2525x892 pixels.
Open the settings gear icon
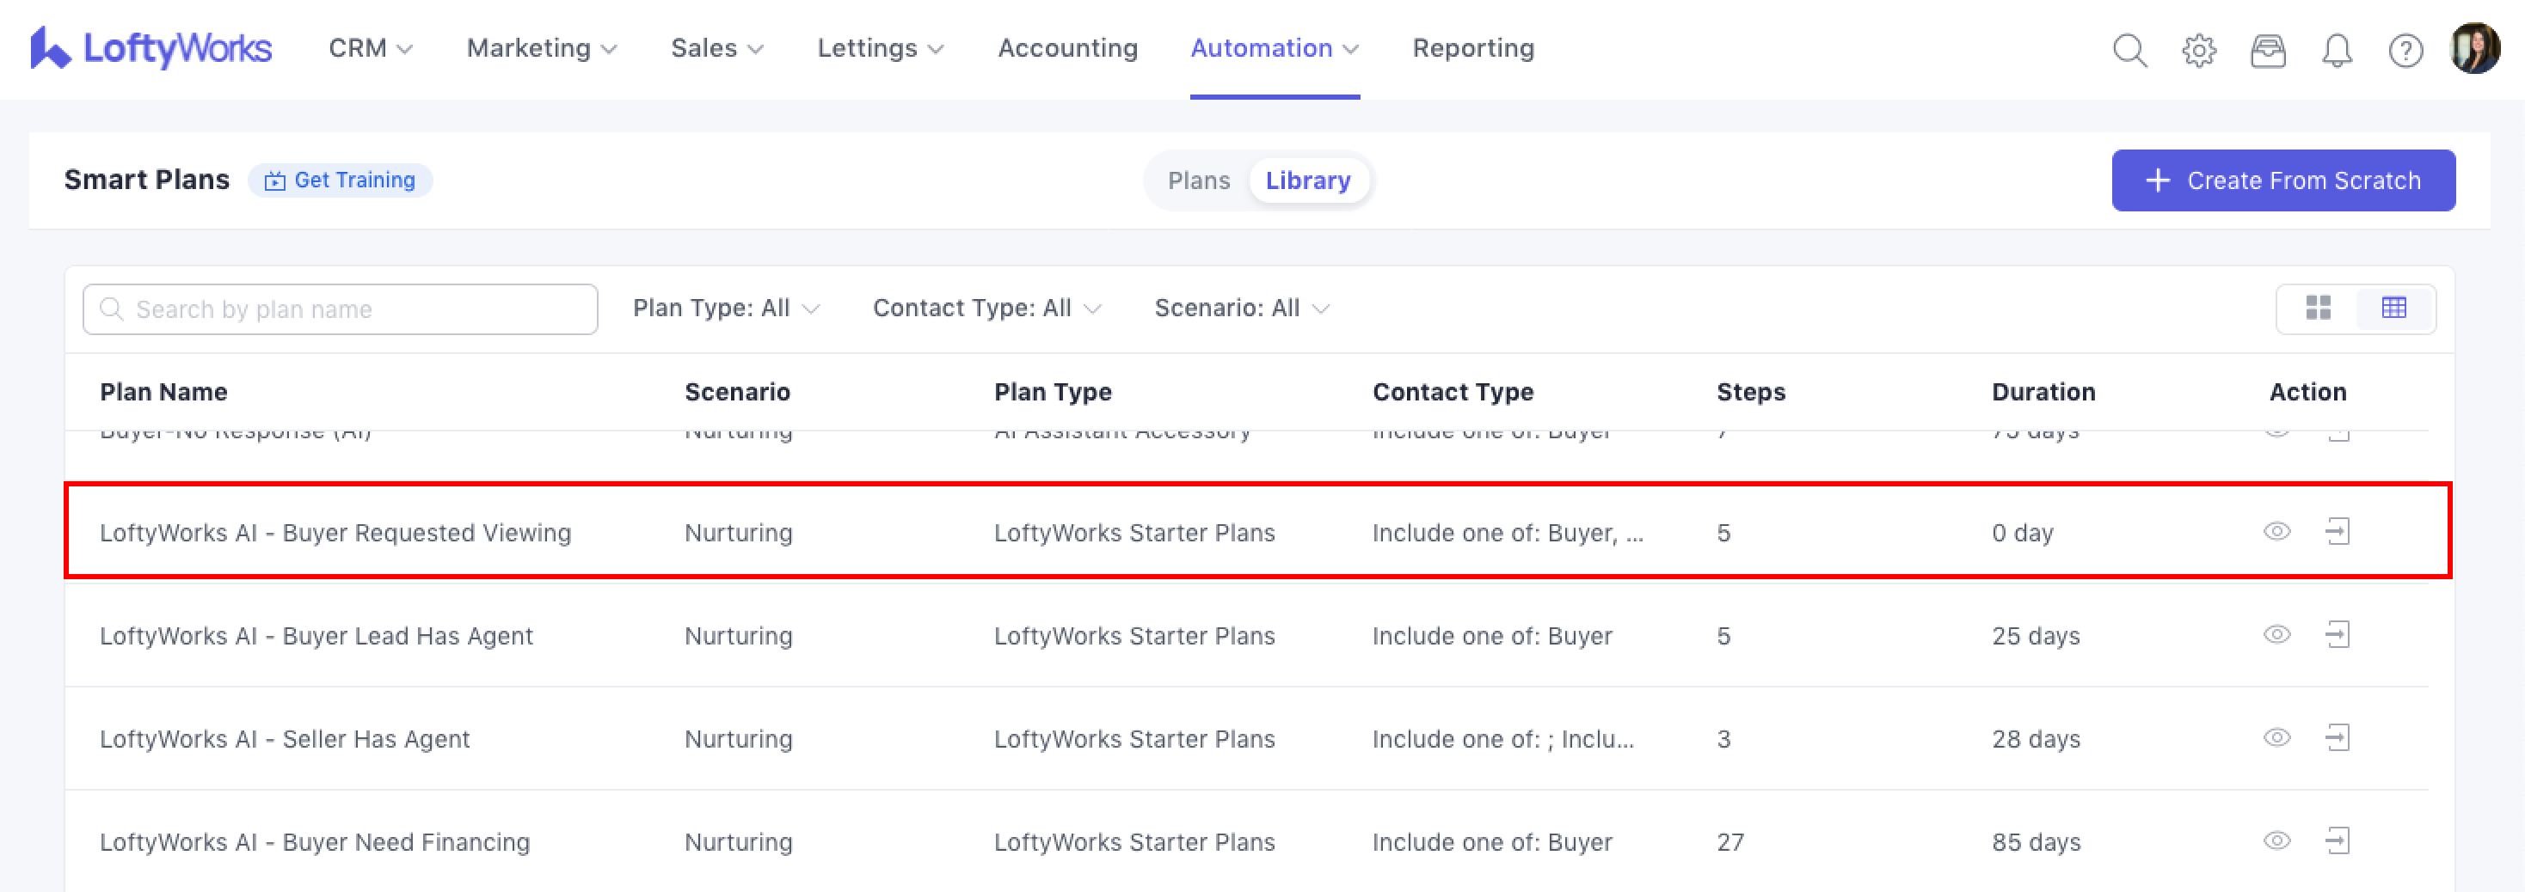2198,50
